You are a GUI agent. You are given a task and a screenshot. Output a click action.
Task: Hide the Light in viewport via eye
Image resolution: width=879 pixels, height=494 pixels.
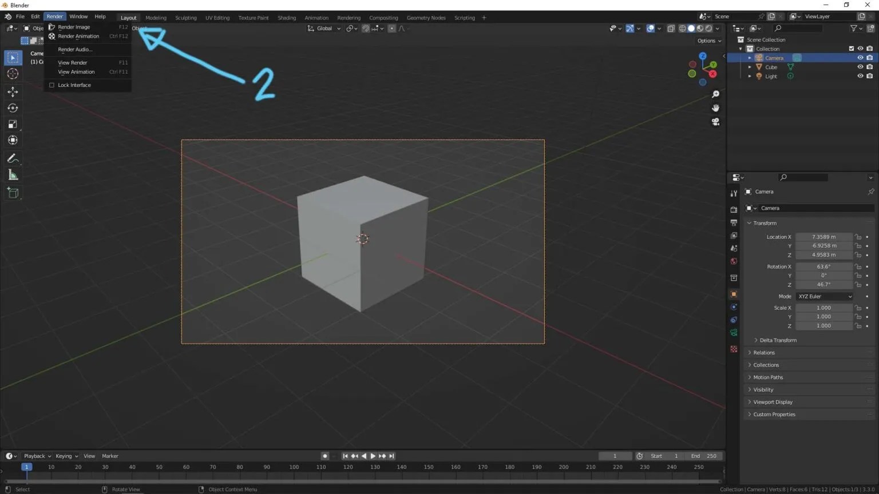pos(860,76)
